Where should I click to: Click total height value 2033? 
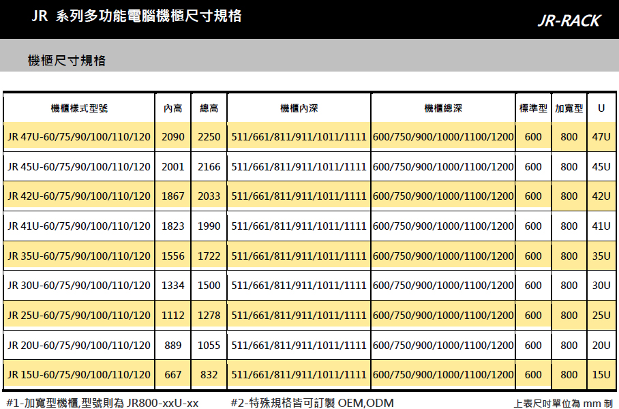tap(209, 196)
